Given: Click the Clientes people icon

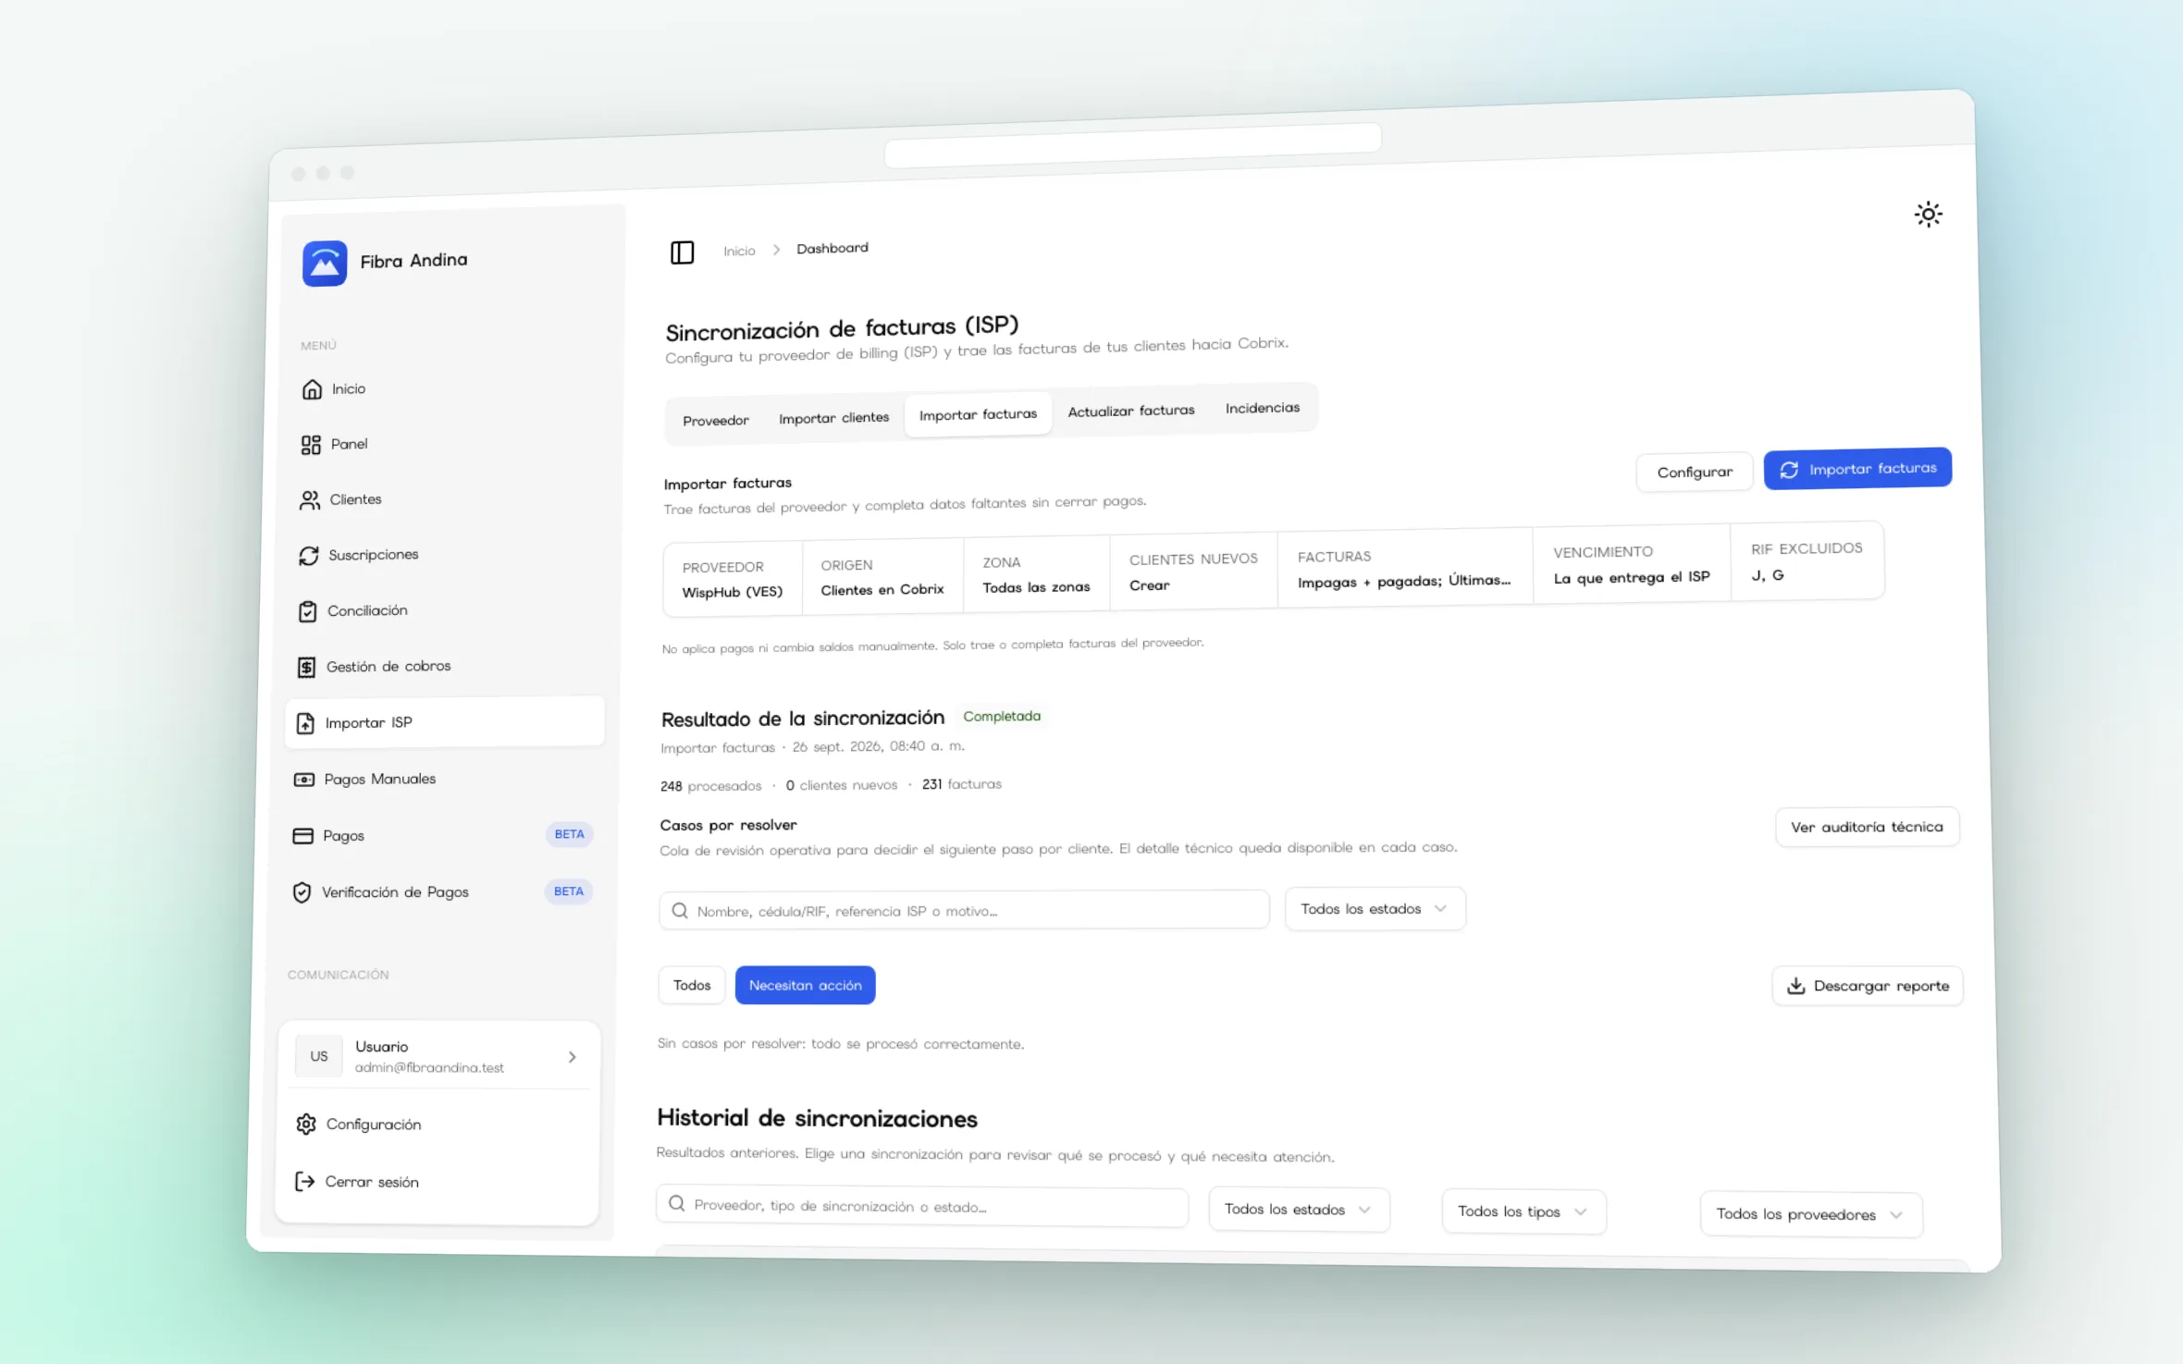Looking at the screenshot, I should click(x=310, y=500).
